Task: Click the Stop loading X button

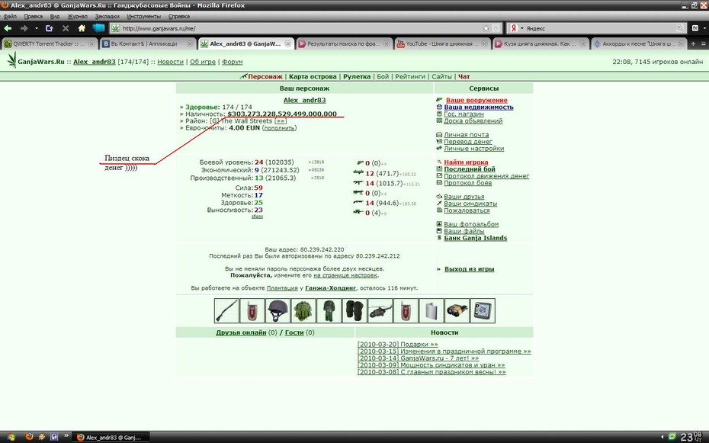Action: pos(65,28)
